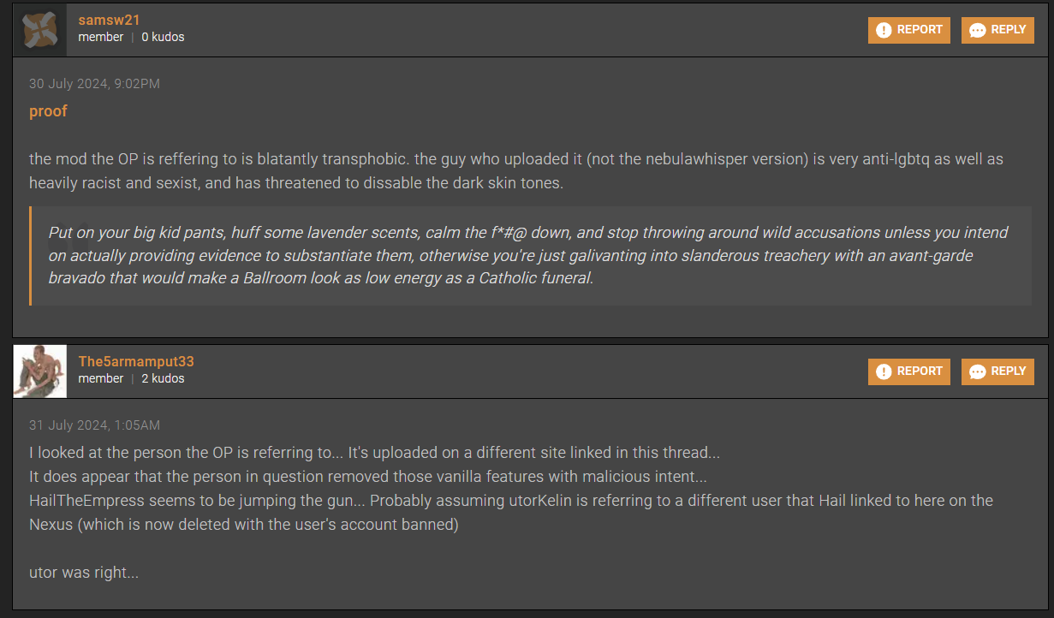Open The5armamput33's profile via username link
The image size is (1054, 618).
pos(136,361)
